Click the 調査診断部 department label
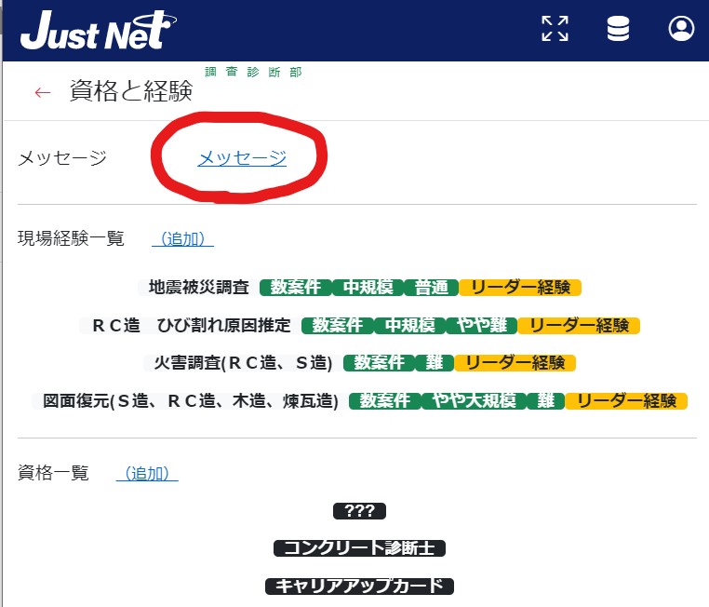 pyautogui.click(x=253, y=72)
